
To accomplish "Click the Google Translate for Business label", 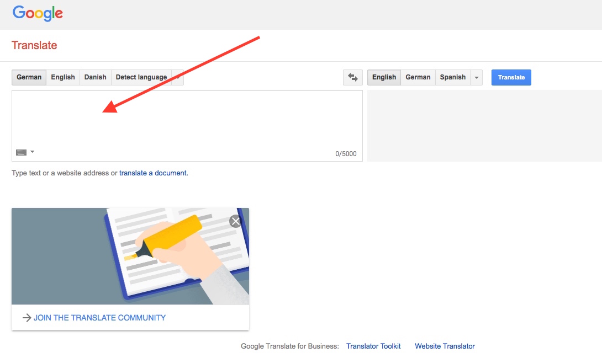I will click(x=290, y=346).
